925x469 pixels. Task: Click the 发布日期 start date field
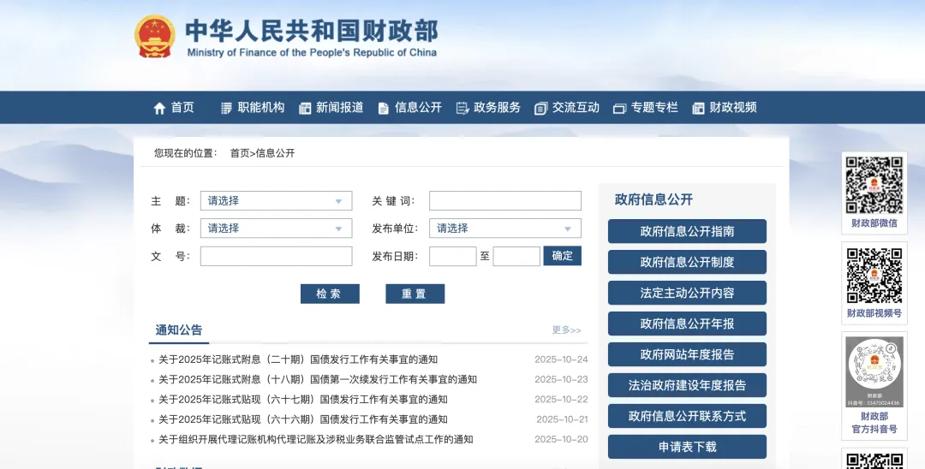coord(452,256)
